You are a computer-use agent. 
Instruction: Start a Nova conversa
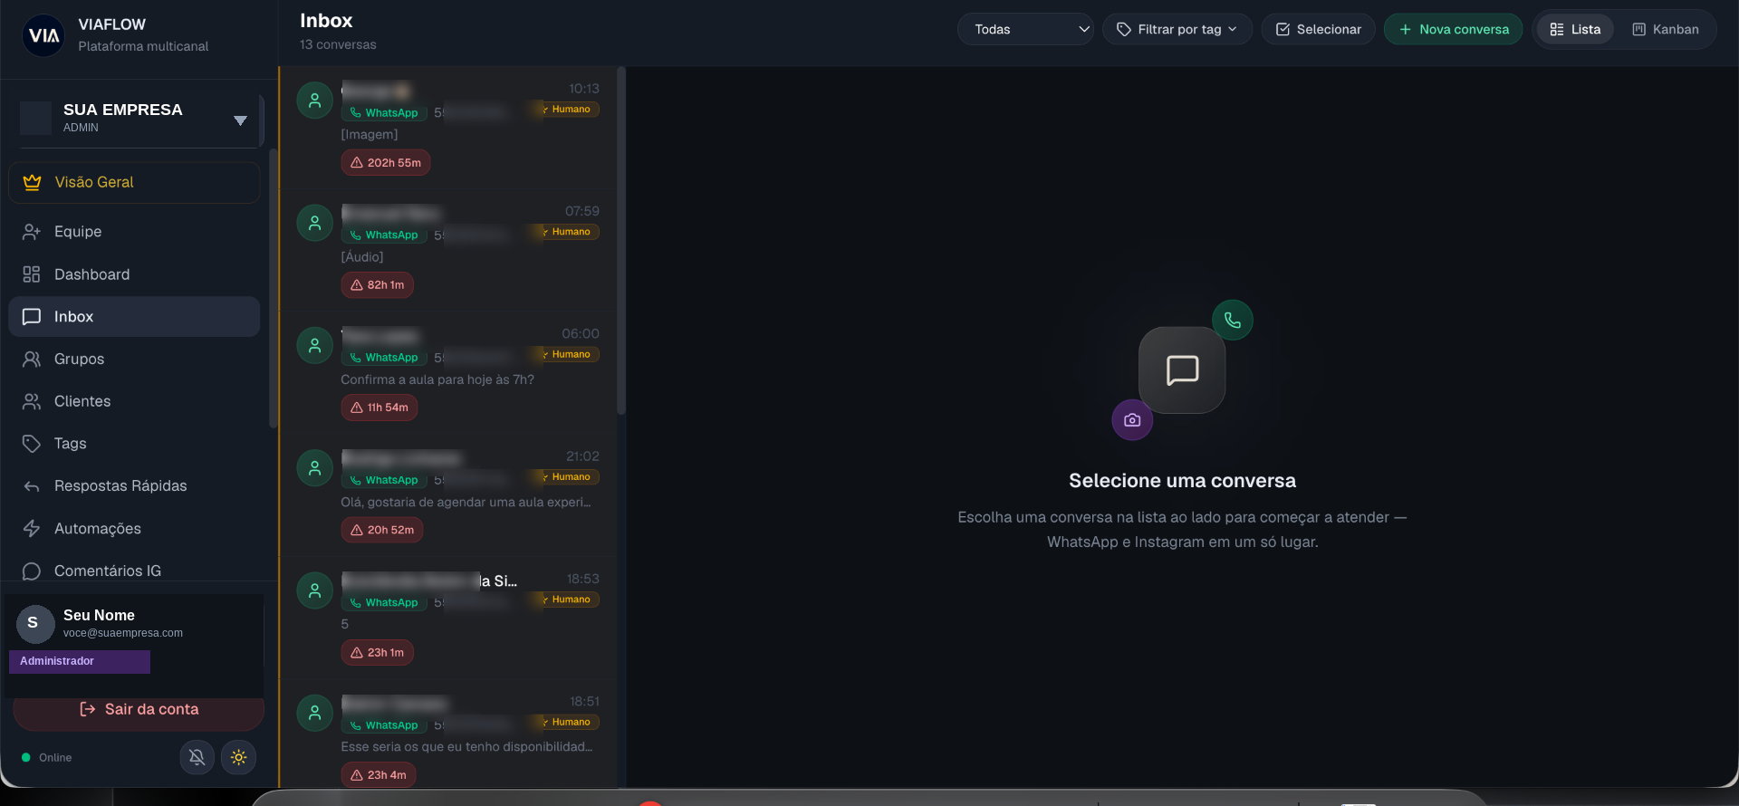1453,29
